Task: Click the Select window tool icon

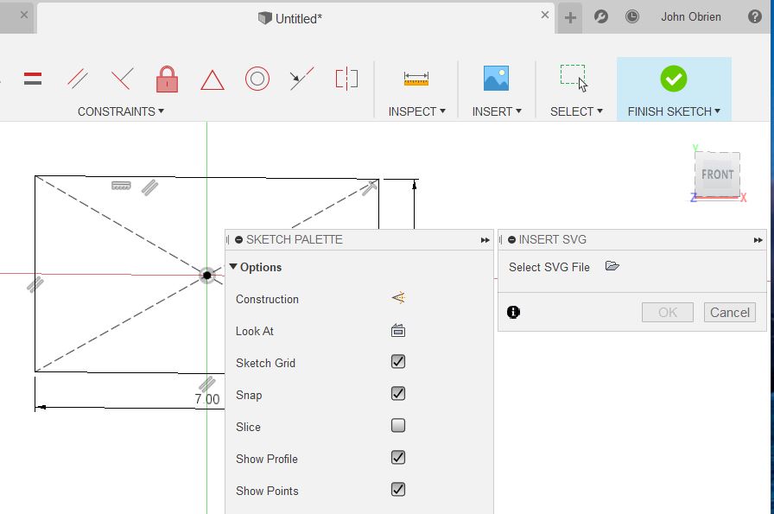Action: (x=574, y=79)
